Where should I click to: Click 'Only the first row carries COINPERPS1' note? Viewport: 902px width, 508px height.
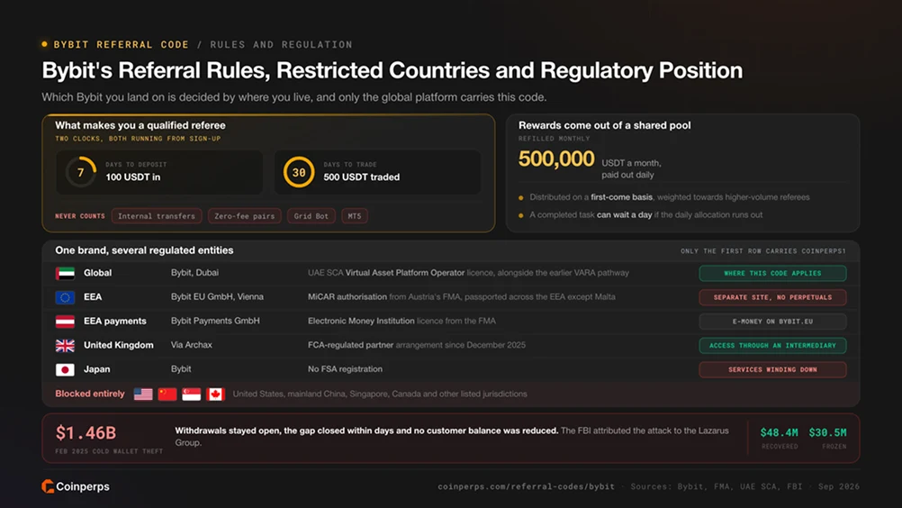763,251
